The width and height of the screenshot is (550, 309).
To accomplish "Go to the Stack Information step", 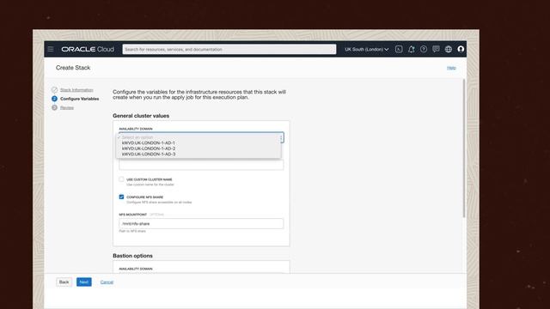I will point(76,90).
